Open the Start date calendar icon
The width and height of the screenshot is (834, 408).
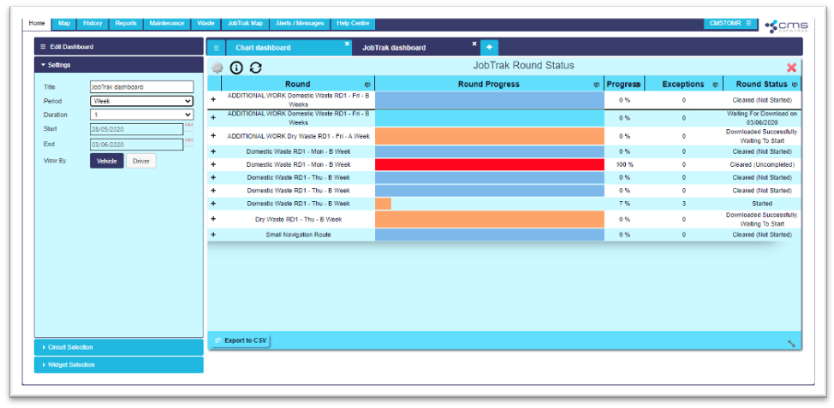189,127
